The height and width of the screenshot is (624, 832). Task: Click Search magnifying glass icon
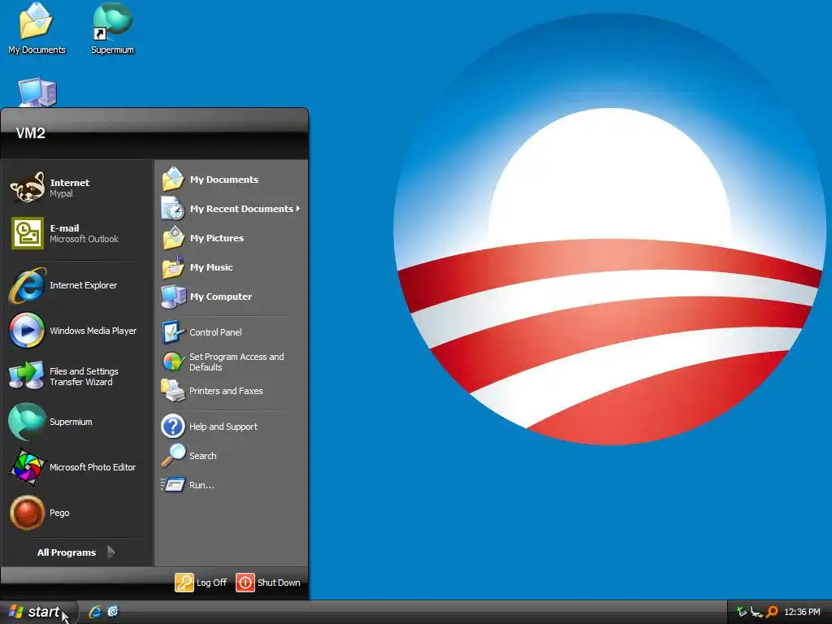(174, 456)
